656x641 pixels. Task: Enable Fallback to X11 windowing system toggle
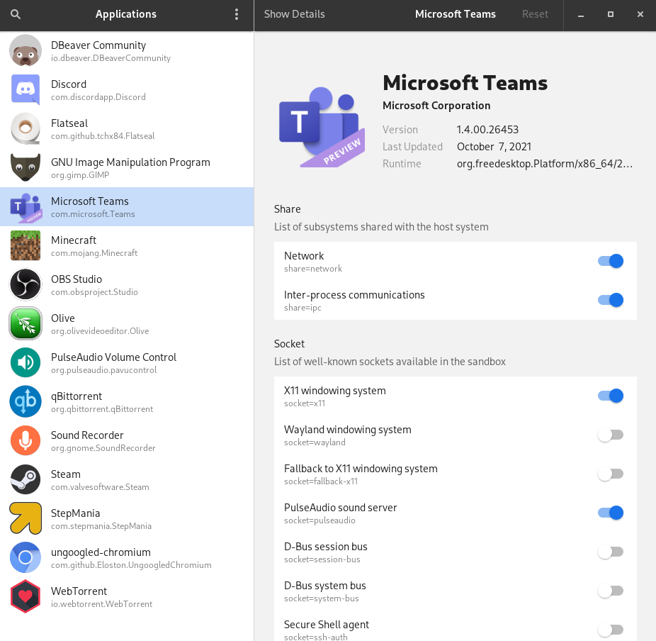click(x=611, y=474)
